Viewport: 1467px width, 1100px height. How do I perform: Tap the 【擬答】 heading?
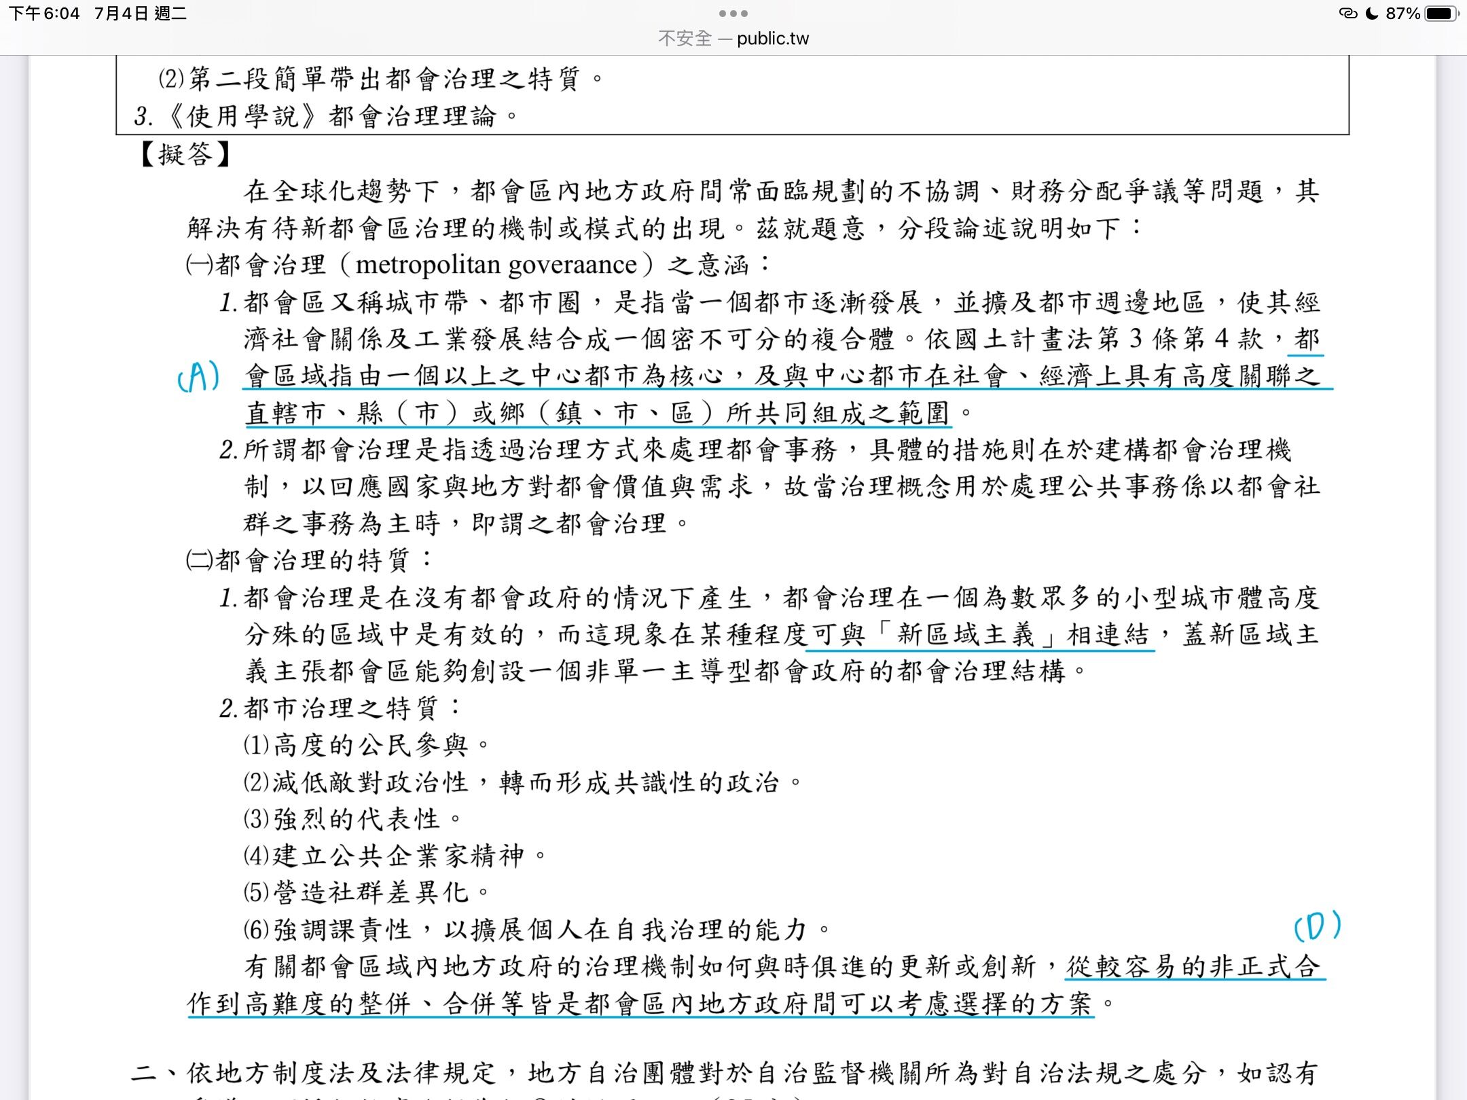coord(185,154)
